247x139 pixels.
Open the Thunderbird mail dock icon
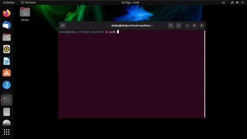pos(7,25)
